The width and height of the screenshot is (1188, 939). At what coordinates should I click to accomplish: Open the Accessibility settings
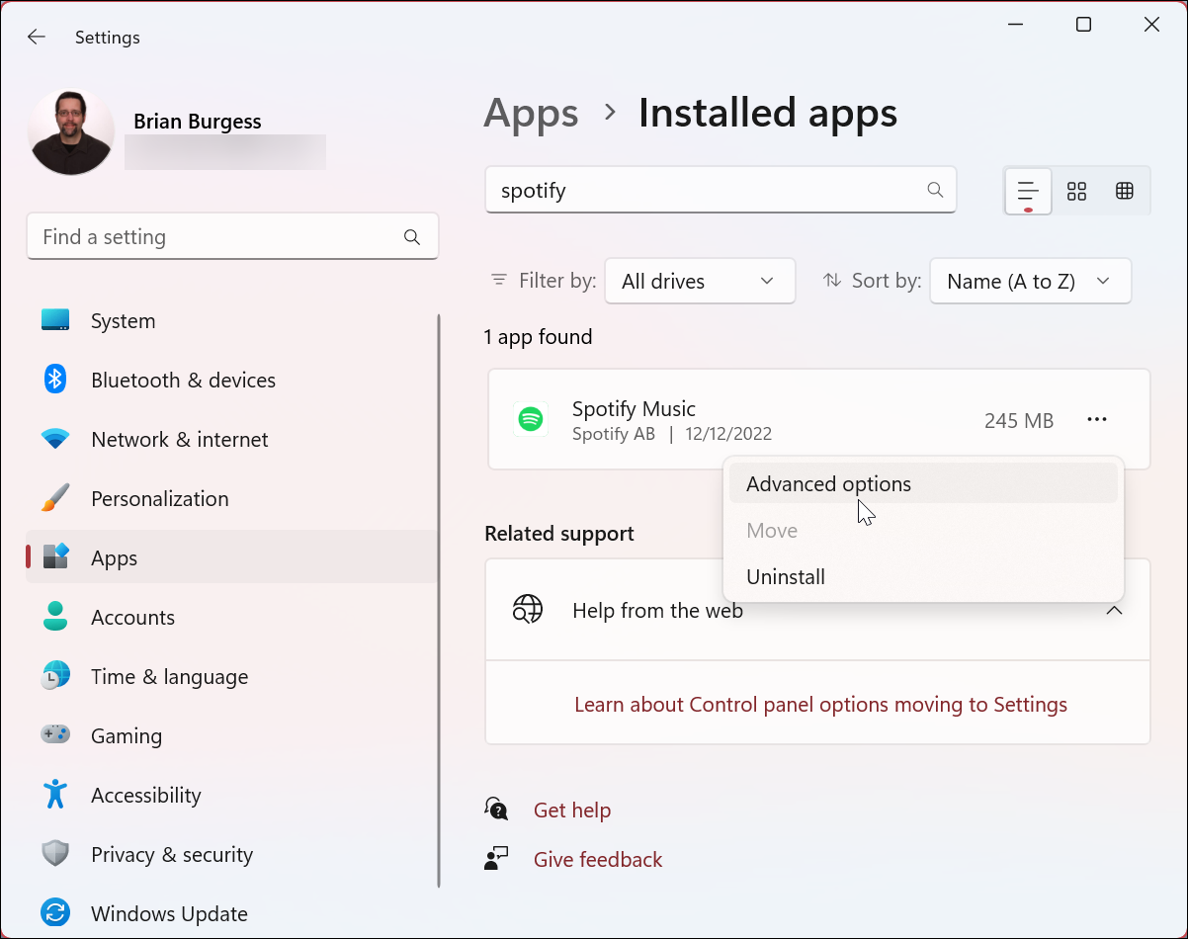pos(232,796)
